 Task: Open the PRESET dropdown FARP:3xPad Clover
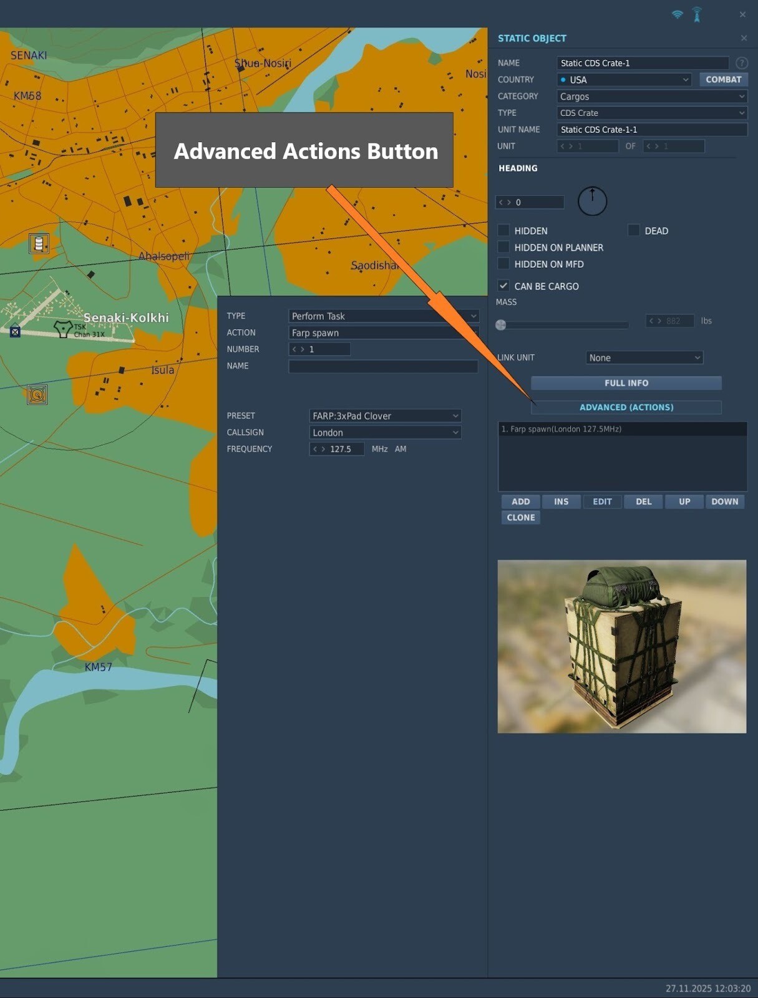pos(385,416)
